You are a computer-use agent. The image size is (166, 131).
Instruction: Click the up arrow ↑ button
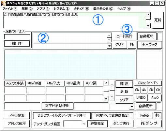[112, 85]
